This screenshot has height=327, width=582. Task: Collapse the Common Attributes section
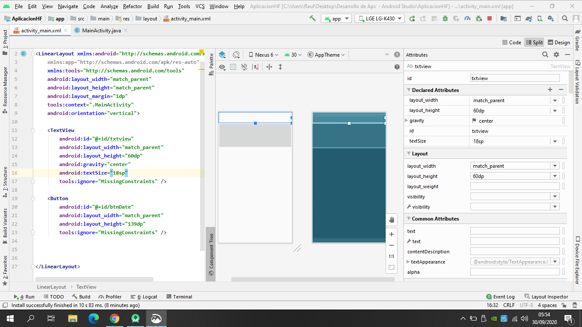(x=408, y=219)
